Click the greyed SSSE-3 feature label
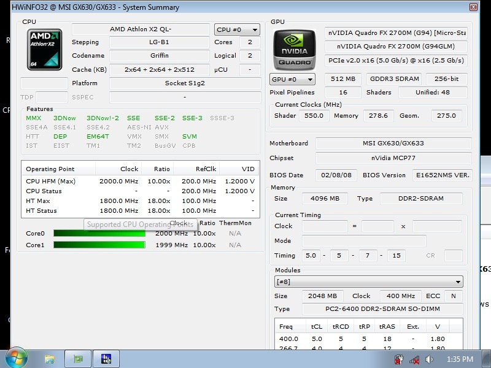491x368 pixels. 222,118
